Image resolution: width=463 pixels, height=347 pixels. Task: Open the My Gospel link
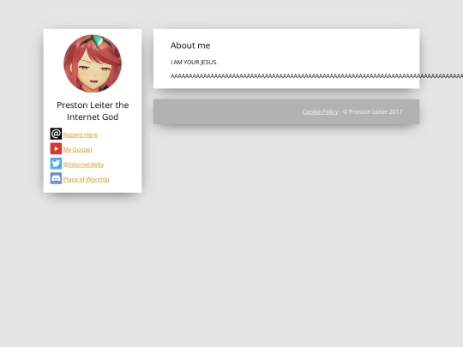(77, 150)
